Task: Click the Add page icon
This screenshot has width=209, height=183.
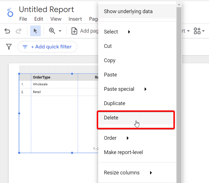Action: pos(74,31)
